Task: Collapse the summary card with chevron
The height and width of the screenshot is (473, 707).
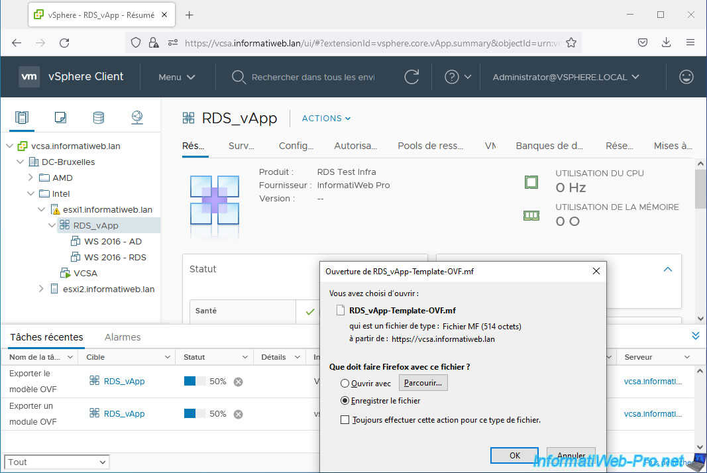Action: (668, 270)
